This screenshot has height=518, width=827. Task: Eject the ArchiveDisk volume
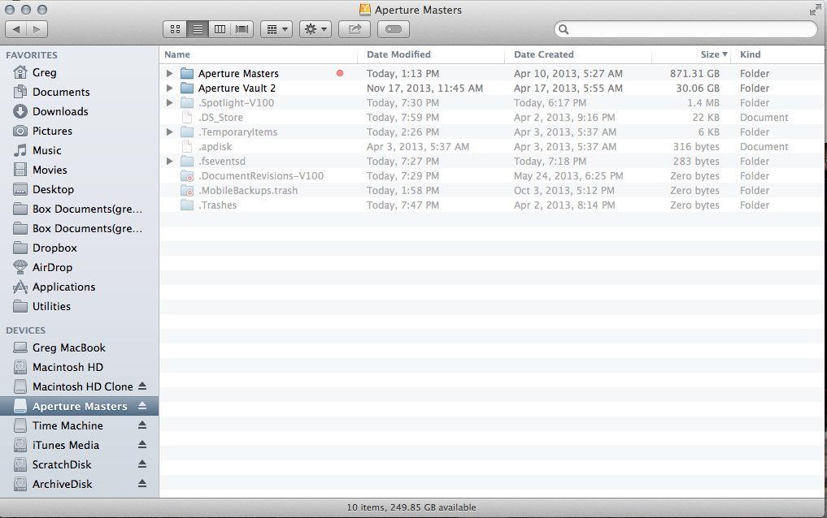[142, 484]
